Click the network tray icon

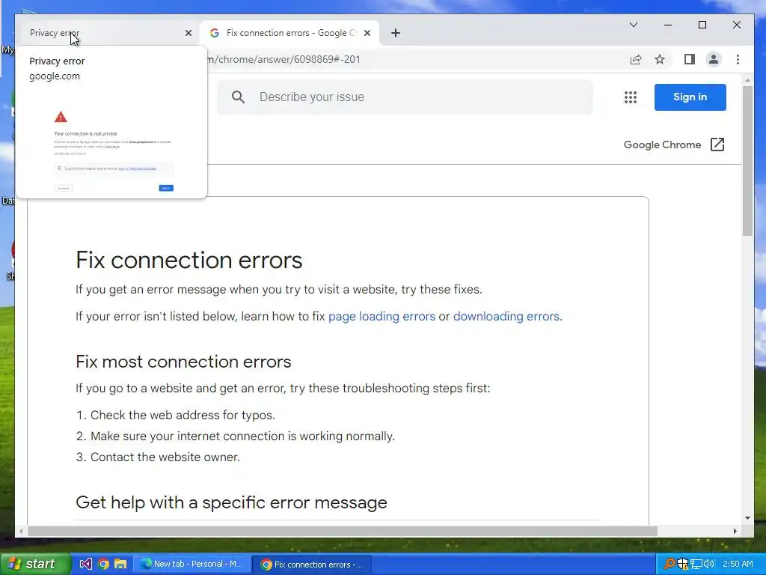[x=696, y=564]
